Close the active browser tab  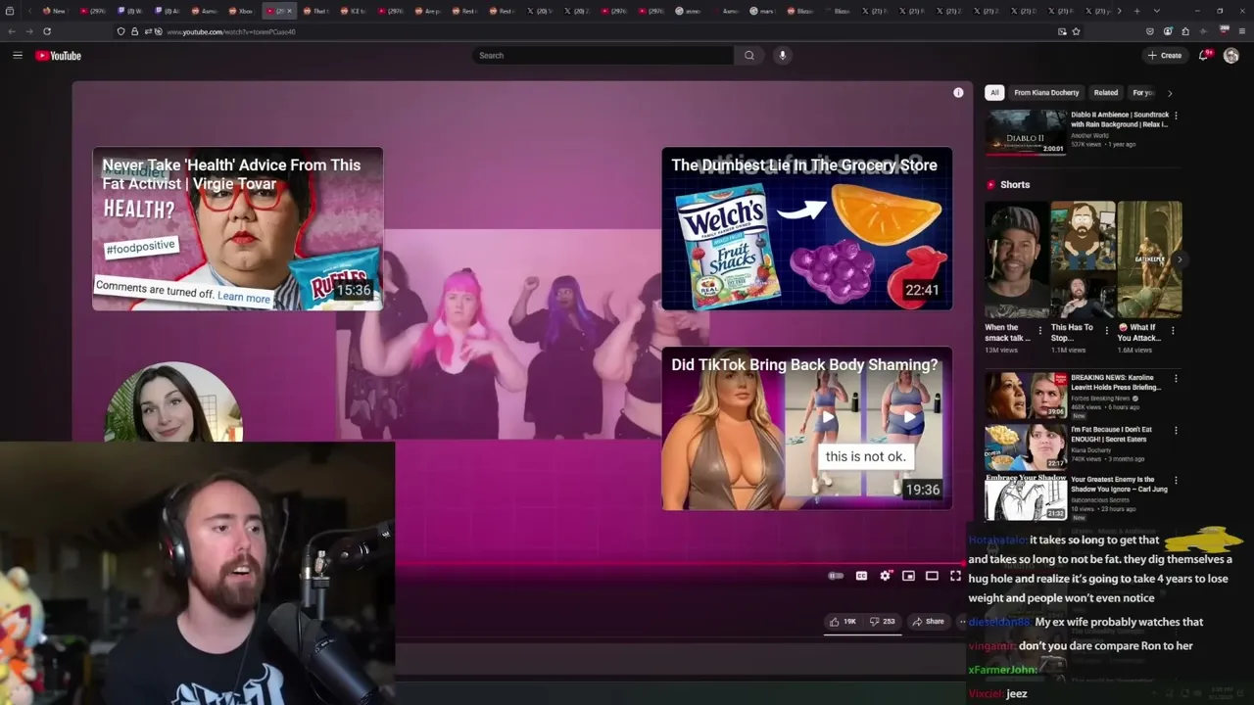click(x=290, y=11)
